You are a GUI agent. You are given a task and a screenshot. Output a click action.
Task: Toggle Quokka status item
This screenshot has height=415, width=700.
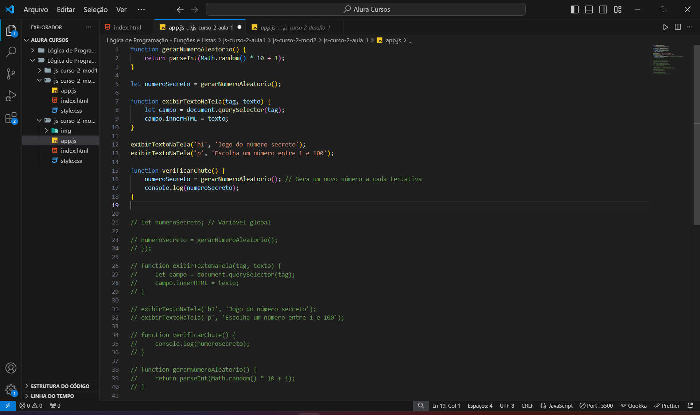634,406
